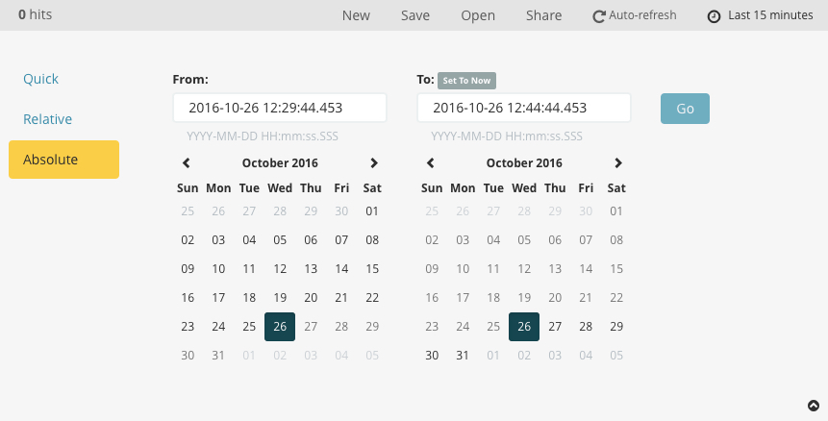Go to next month in To calendar
The width and height of the screenshot is (828, 421).
[618, 163]
